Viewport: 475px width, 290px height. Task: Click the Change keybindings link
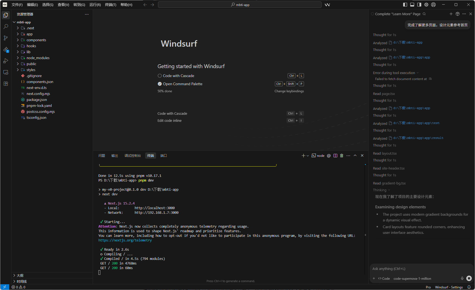(x=289, y=91)
